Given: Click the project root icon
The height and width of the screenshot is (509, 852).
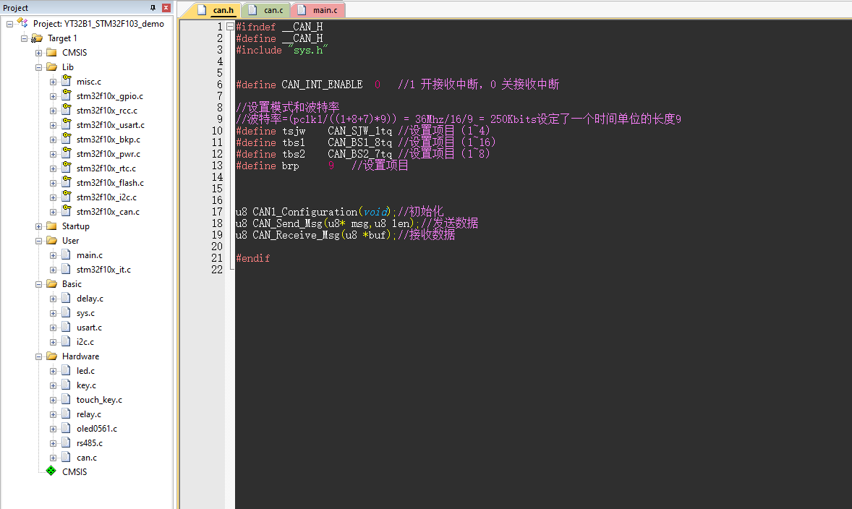Looking at the screenshot, I should tap(22, 23).
